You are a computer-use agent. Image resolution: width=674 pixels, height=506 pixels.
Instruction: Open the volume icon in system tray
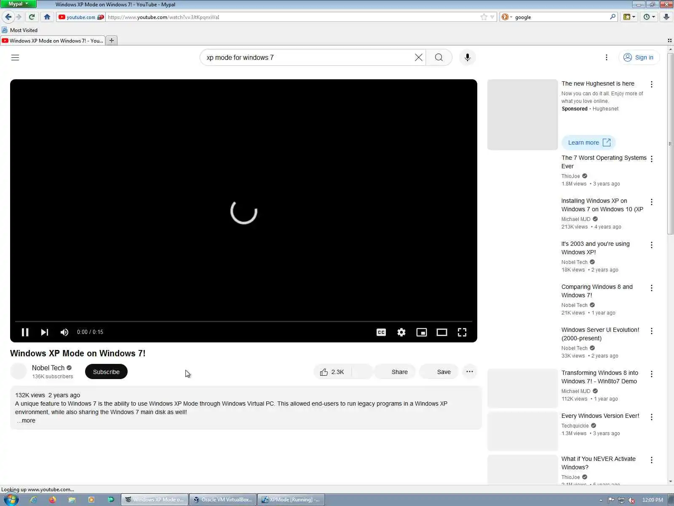pyautogui.click(x=631, y=500)
